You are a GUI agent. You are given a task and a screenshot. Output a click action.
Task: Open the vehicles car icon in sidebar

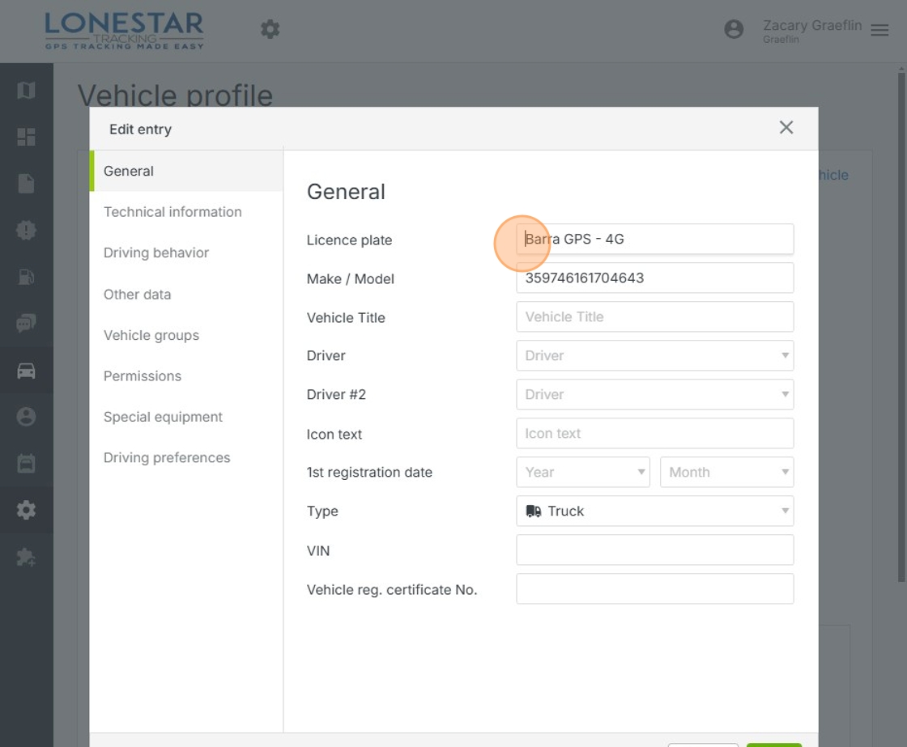[x=26, y=371]
